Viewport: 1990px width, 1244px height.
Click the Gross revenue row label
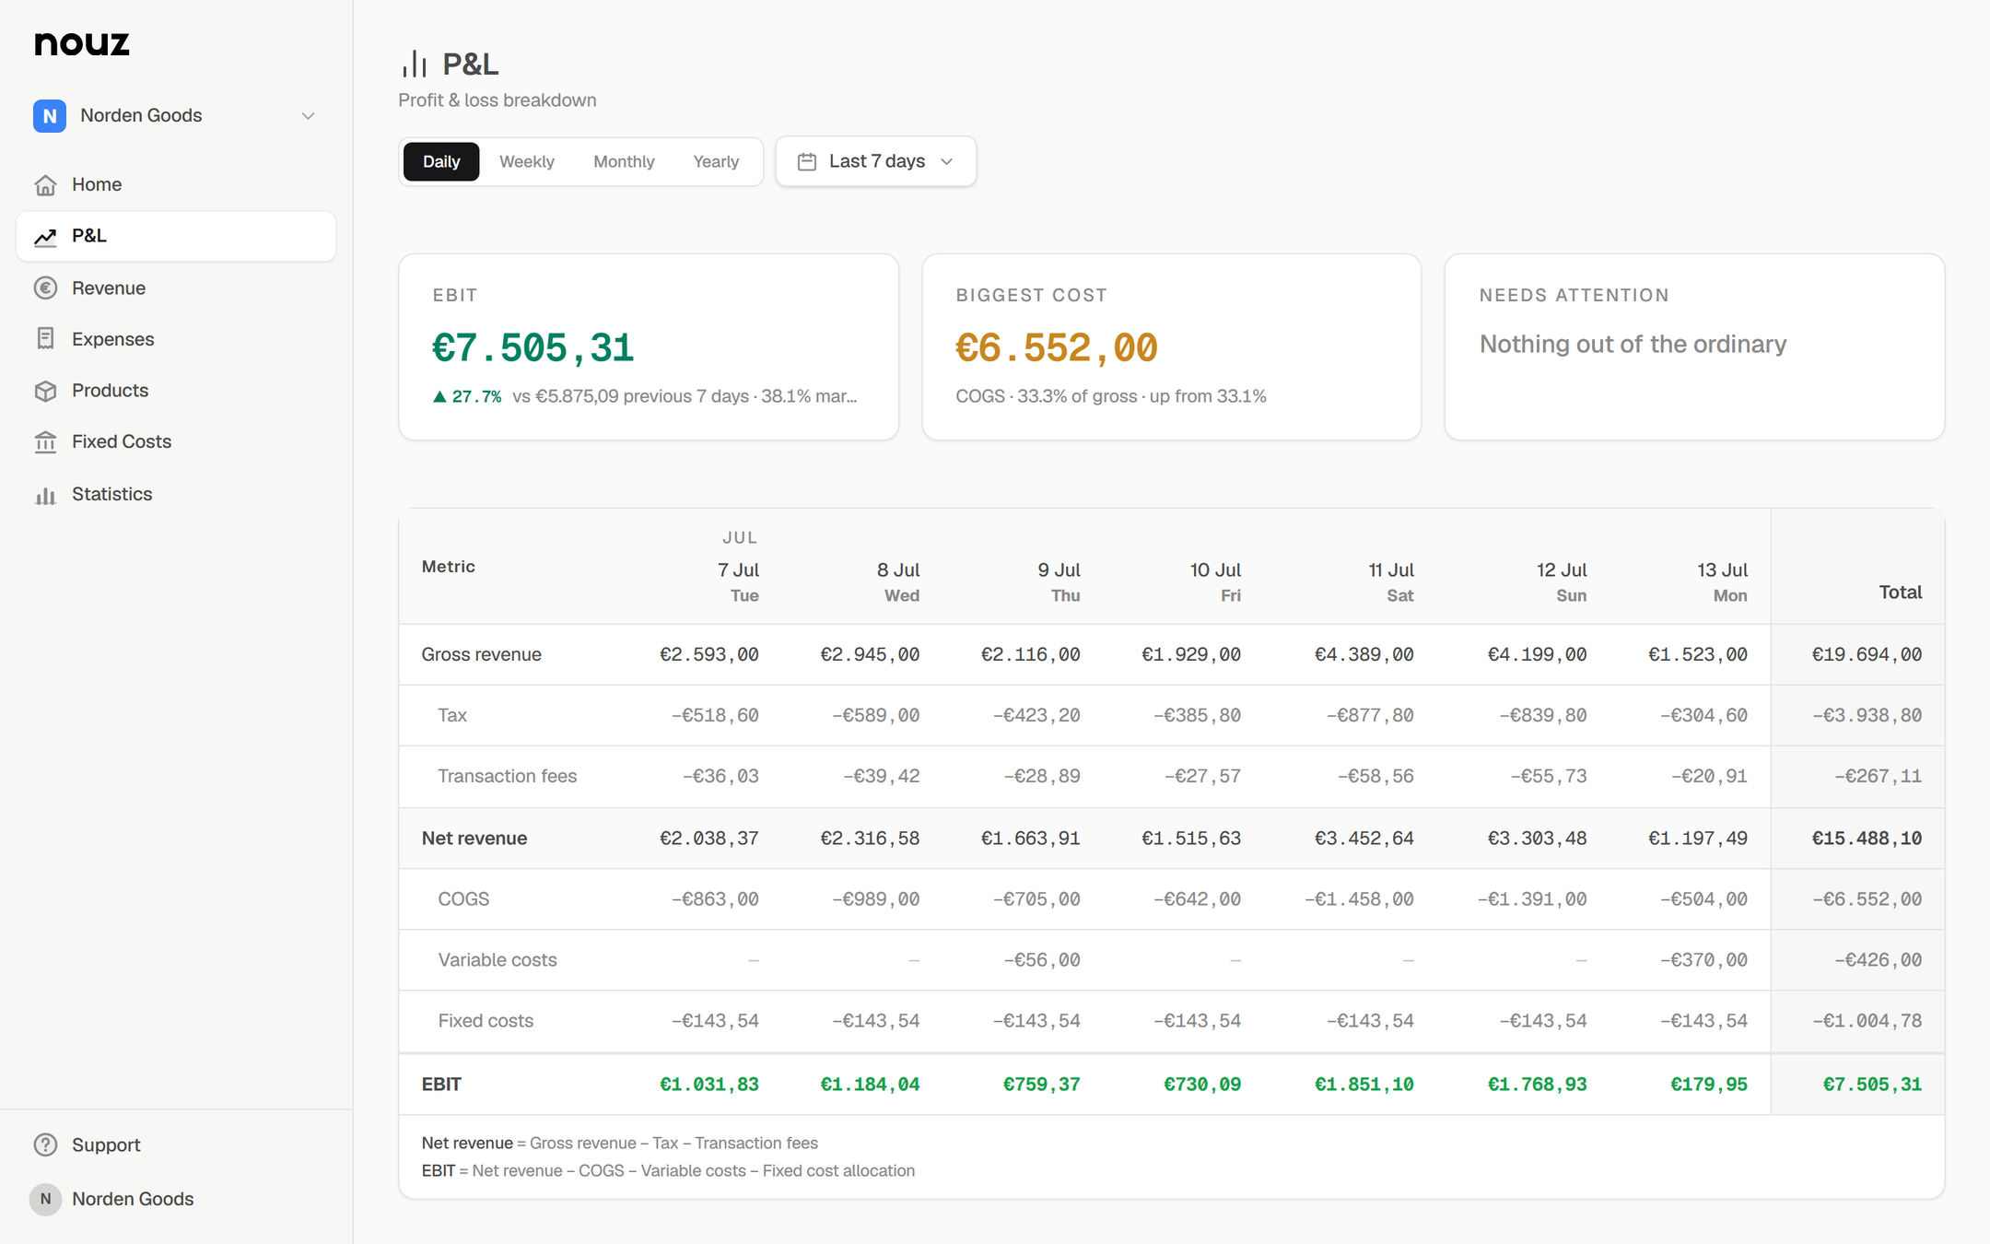[482, 655]
